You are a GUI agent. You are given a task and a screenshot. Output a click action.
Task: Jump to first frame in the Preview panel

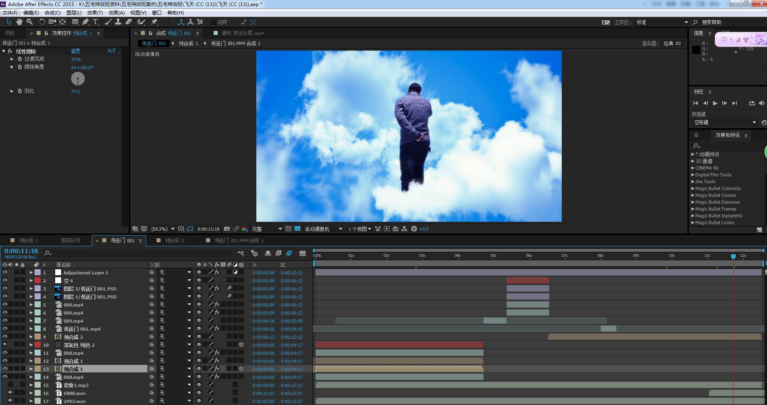tap(695, 103)
